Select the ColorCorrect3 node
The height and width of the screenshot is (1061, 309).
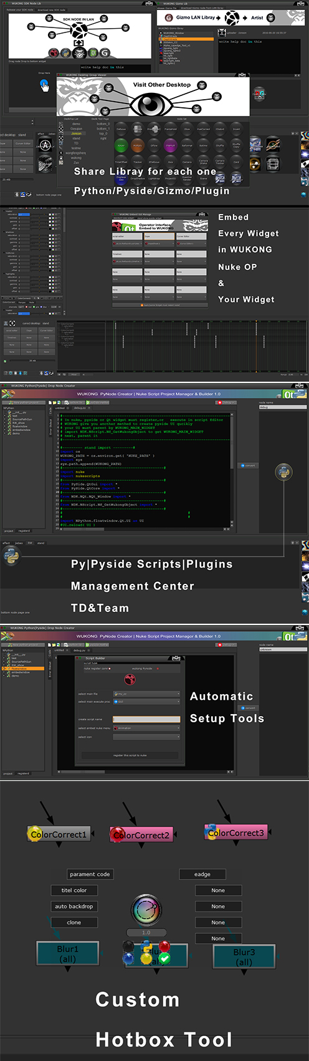coord(235,832)
